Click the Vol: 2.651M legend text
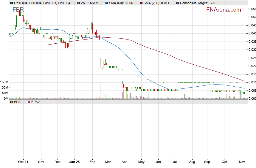 [89, 3]
